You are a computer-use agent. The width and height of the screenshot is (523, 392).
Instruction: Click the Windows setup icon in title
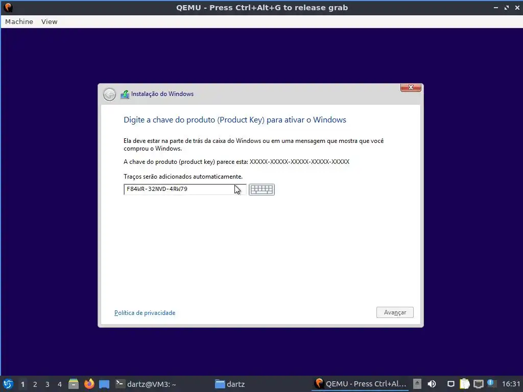[125, 94]
